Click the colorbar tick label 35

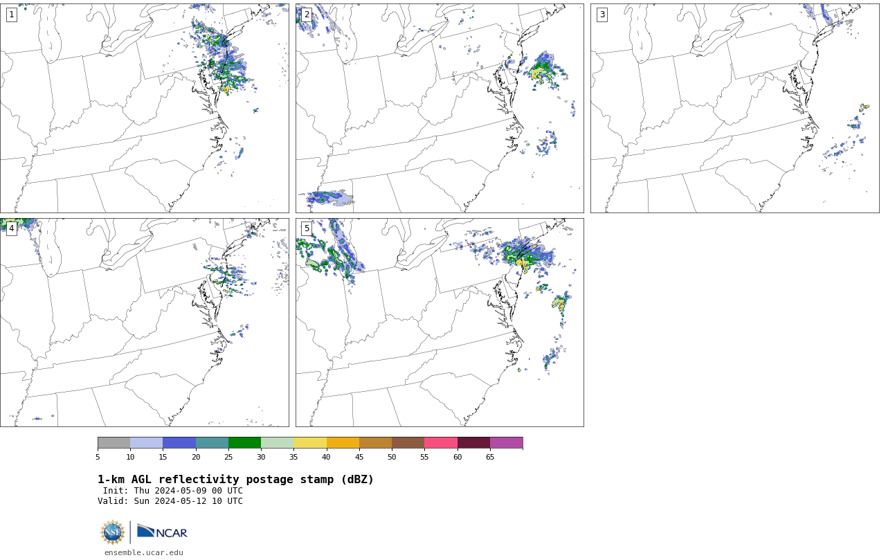click(x=293, y=458)
